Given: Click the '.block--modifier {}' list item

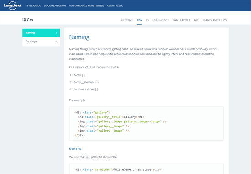Looking at the screenshot, I should [x=85, y=89].
